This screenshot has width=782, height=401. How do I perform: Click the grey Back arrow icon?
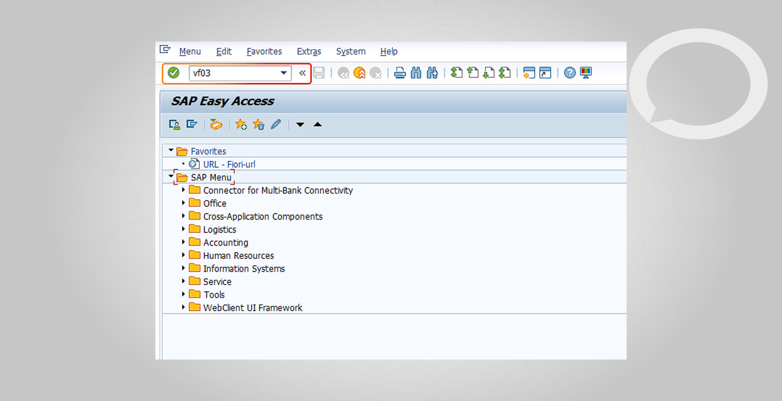point(344,73)
